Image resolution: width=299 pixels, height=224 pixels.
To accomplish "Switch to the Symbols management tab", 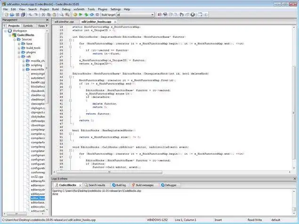I will (28, 25).
